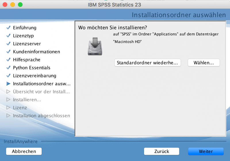Close the installer with the red button

click(x=5, y=5)
